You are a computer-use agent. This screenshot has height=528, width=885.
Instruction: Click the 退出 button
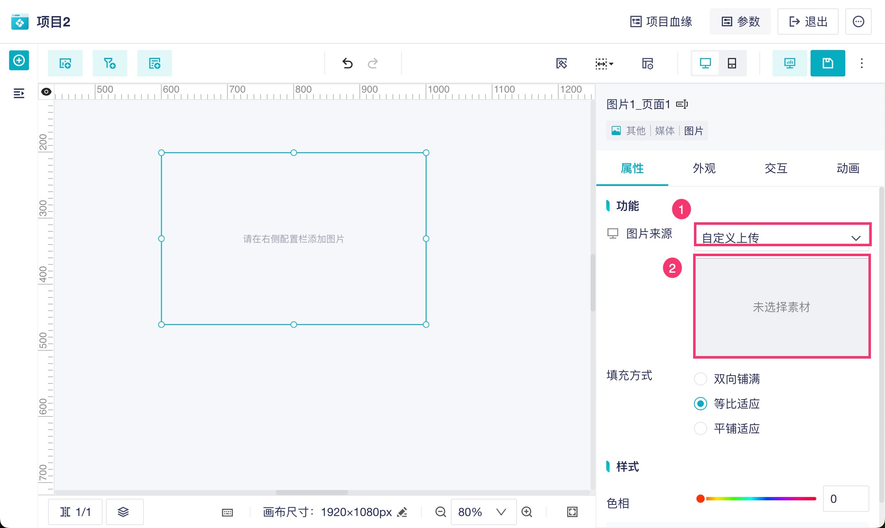pos(808,21)
